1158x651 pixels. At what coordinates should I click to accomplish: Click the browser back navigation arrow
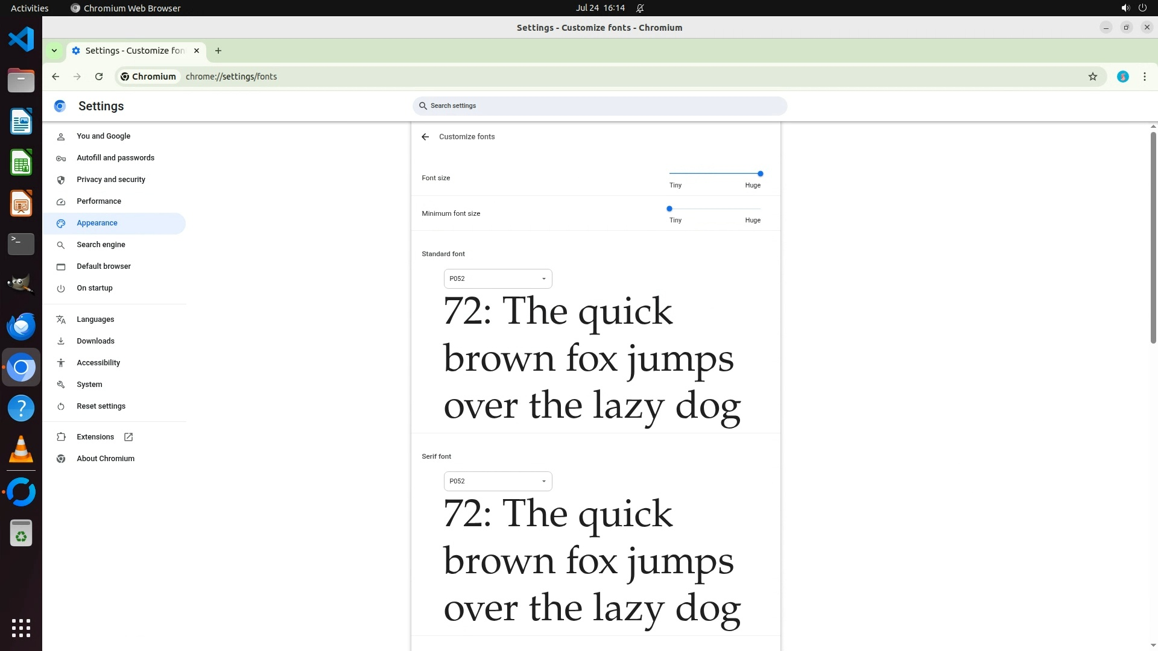coord(55,77)
